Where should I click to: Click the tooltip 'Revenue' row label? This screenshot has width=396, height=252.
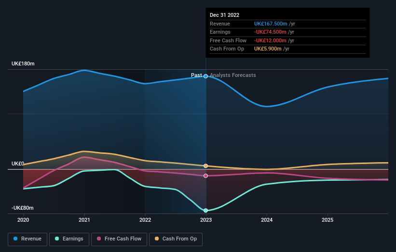click(220, 24)
